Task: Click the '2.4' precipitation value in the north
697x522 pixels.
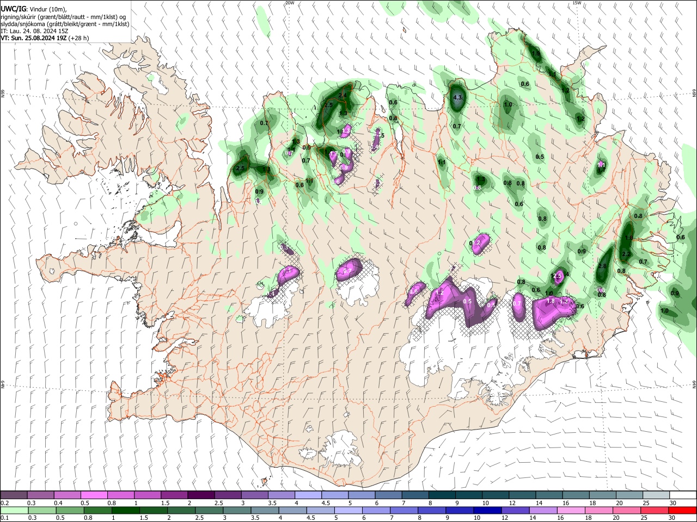Action: pos(343,95)
